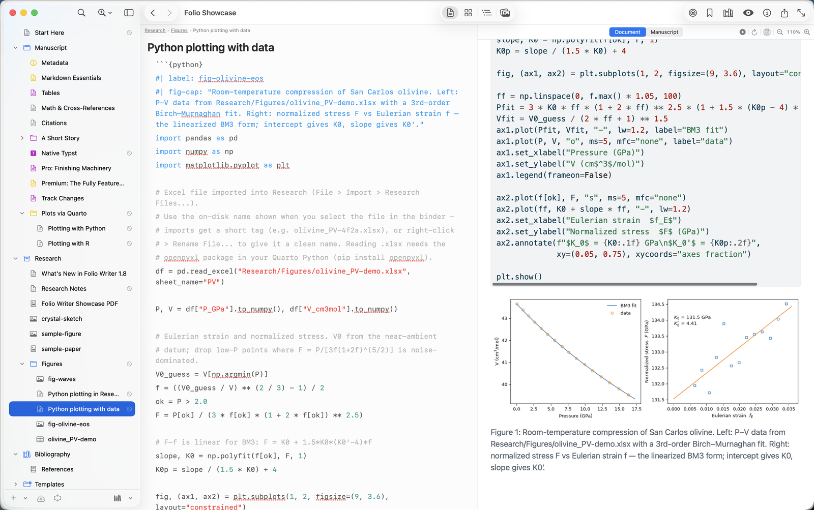This screenshot has width=814, height=510.
Task: Open the bottom sidebar library books icon
Action: click(x=118, y=498)
